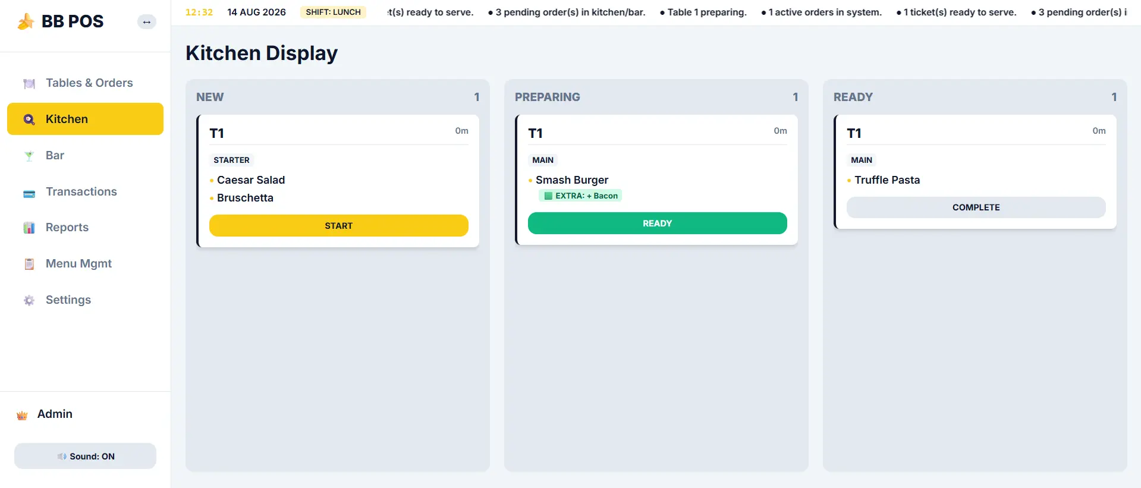This screenshot has height=488, width=1141.
Task: Toggle the Sound: ON button
Action: (x=85, y=456)
